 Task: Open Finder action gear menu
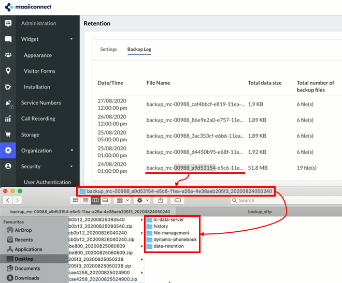click(142, 200)
